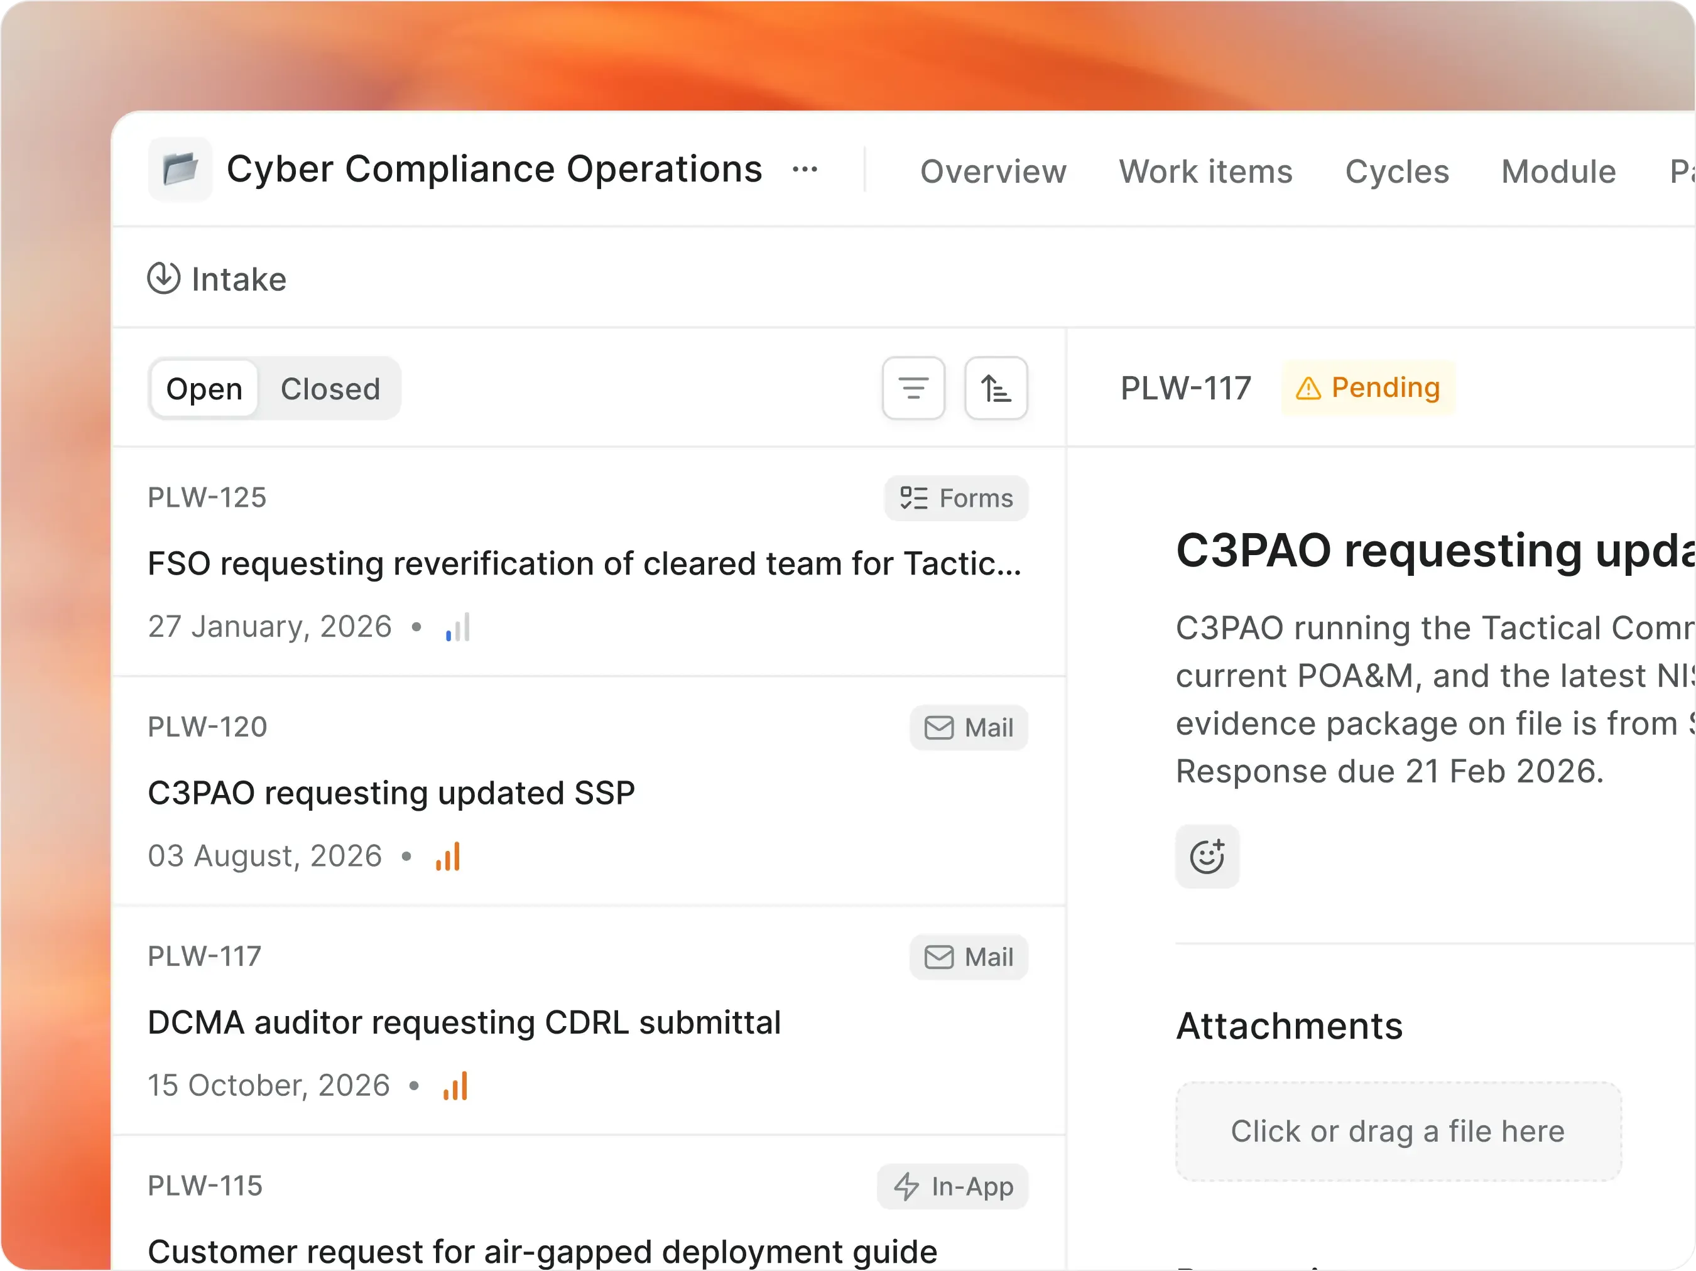Click the priority bars icon on 15 October item
This screenshot has height=1271, width=1696.
pyautogui.click(x=455, y=1086)
